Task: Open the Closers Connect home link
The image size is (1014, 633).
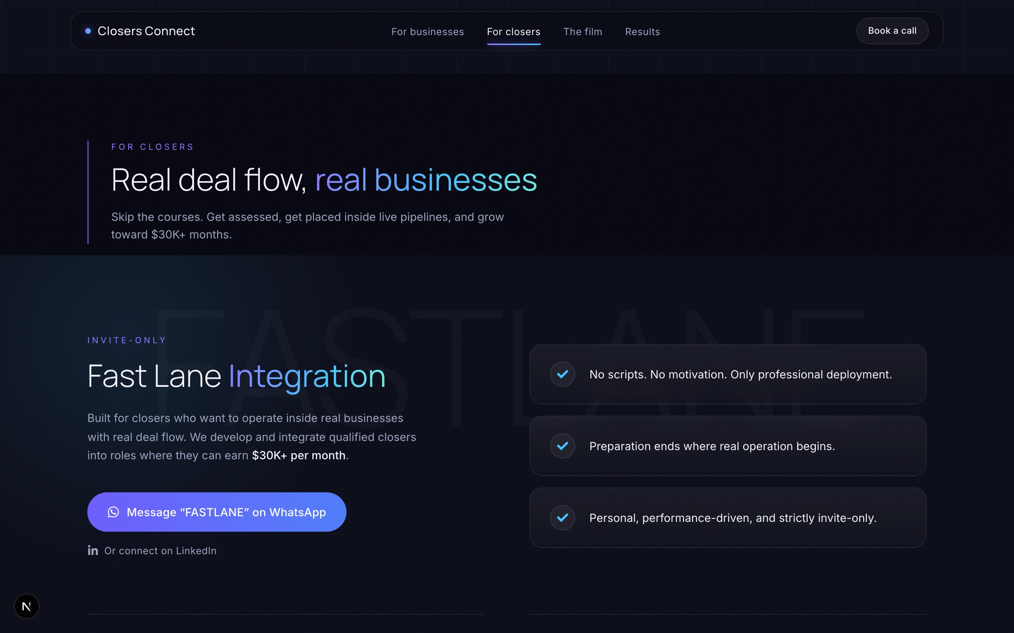Action: (x=140, y=31)
